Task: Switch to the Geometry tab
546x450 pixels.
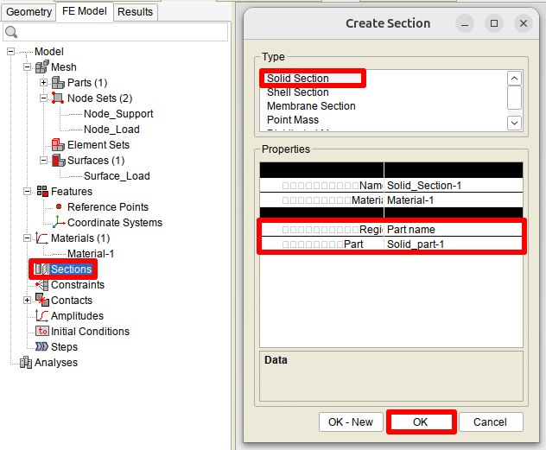Action: 29,12
